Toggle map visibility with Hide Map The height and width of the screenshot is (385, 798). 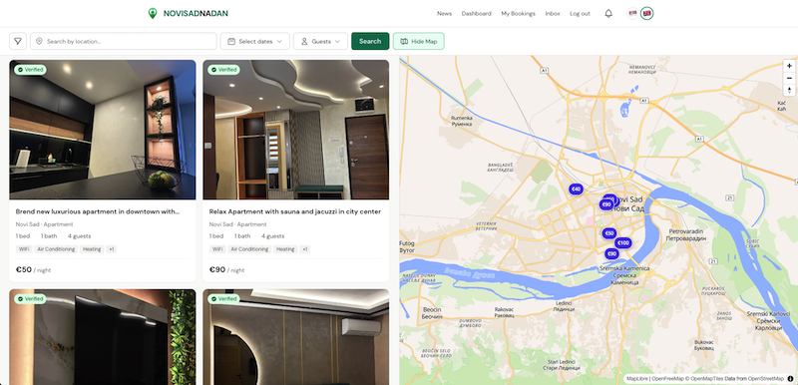pyautogui.click(x=418, y=41)
